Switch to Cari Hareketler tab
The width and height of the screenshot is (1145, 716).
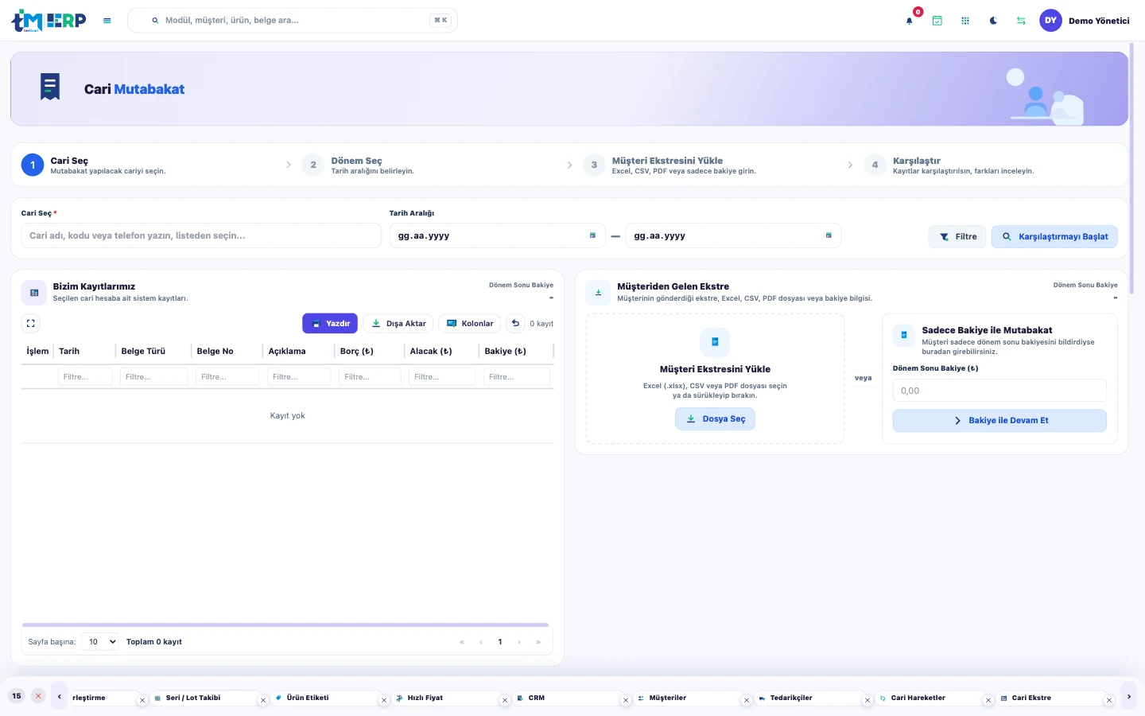click(918, 698)
